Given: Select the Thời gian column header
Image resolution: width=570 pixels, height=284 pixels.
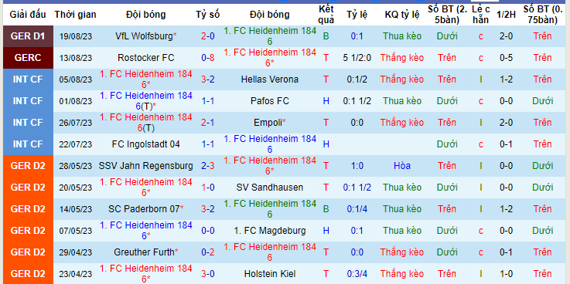Looking at the screenshot, I should [x=76, y=15].
